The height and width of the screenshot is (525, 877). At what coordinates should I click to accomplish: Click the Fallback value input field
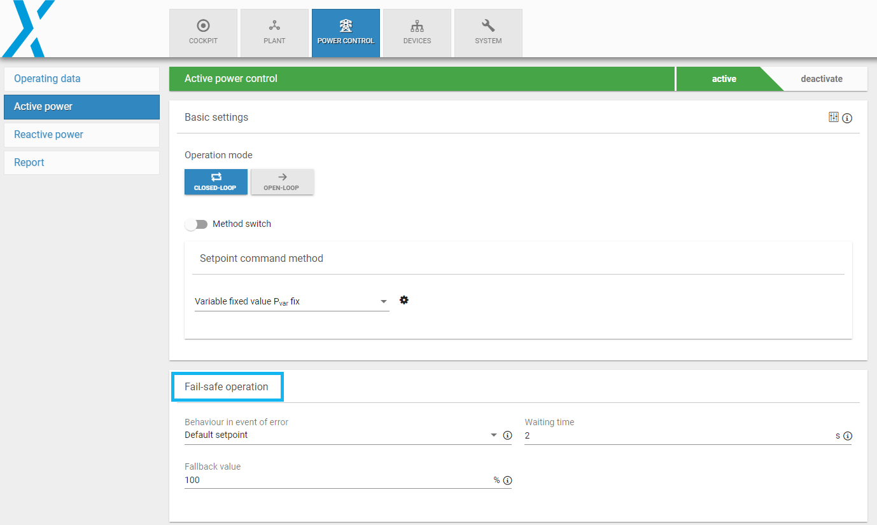click(x=337, y=480)
